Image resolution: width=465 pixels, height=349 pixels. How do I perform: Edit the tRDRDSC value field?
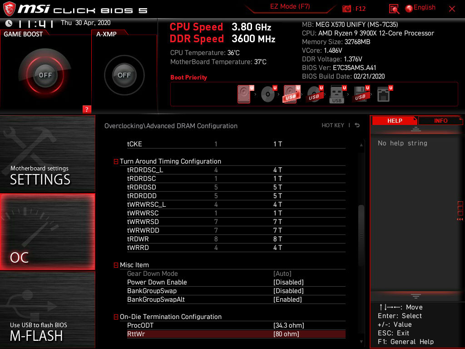click(x=277, y=179)
